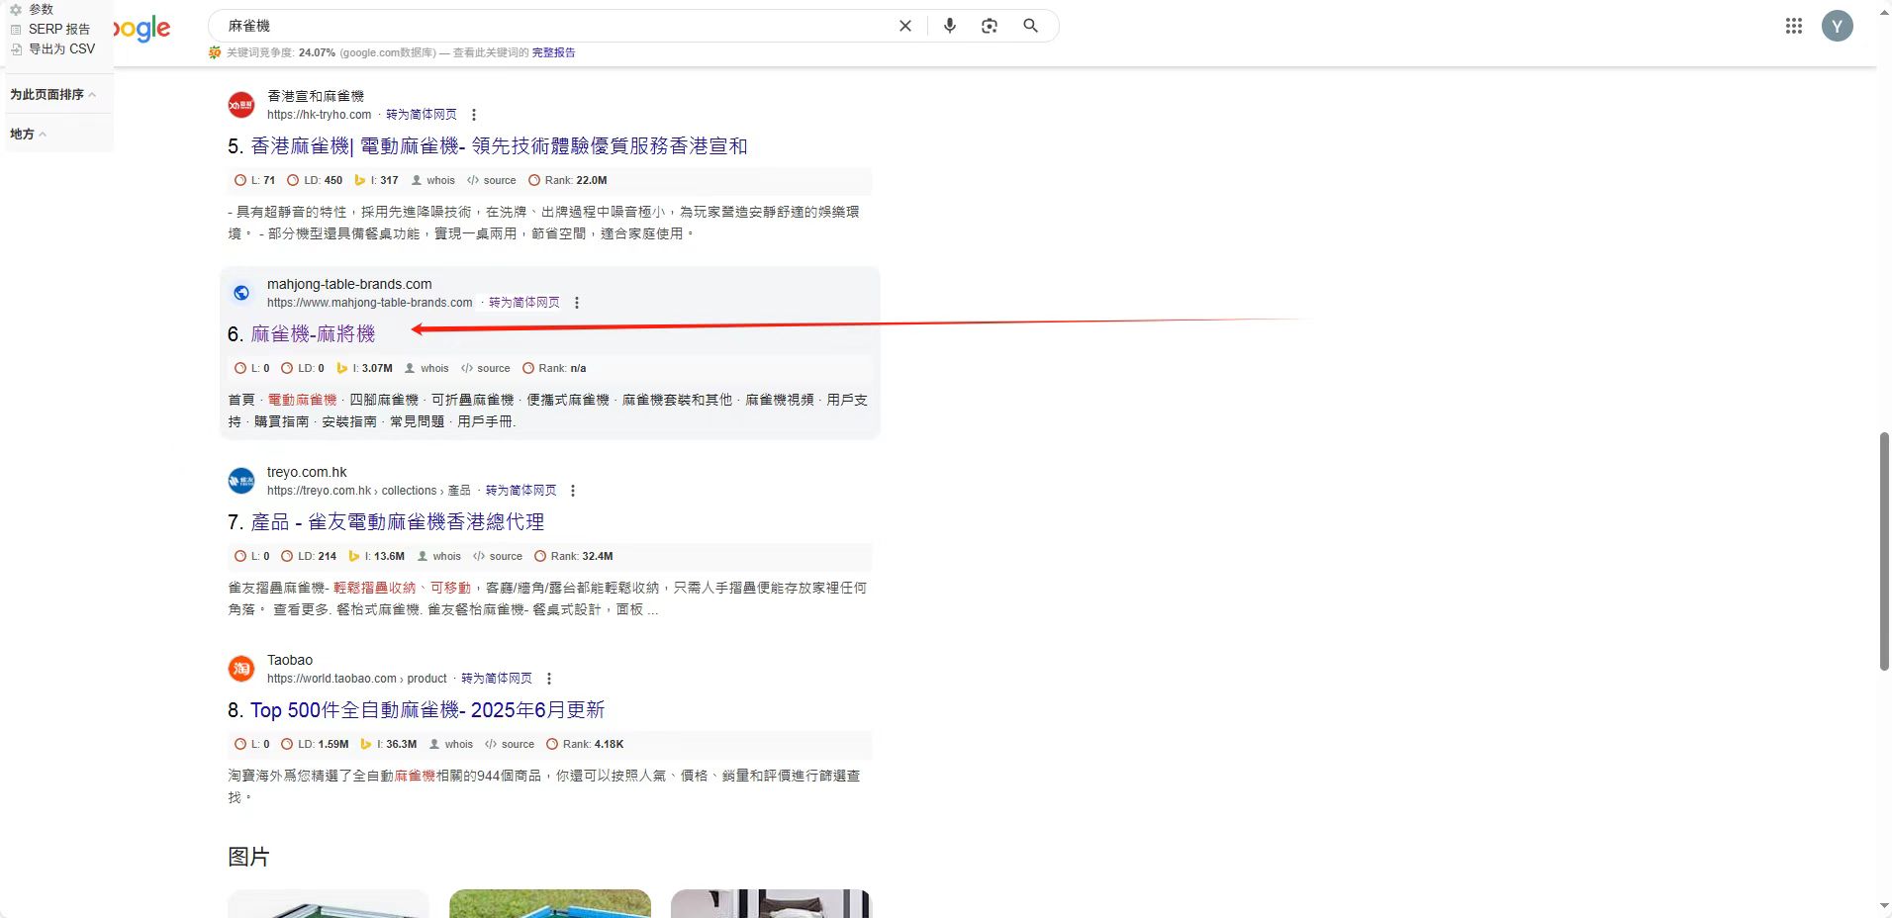Start voice search with microphone icon

(x=949, y=26)
